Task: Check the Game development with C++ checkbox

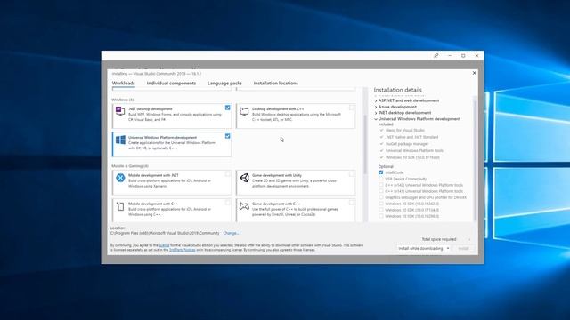Action: pyautogui.click(x=352, y=203)
